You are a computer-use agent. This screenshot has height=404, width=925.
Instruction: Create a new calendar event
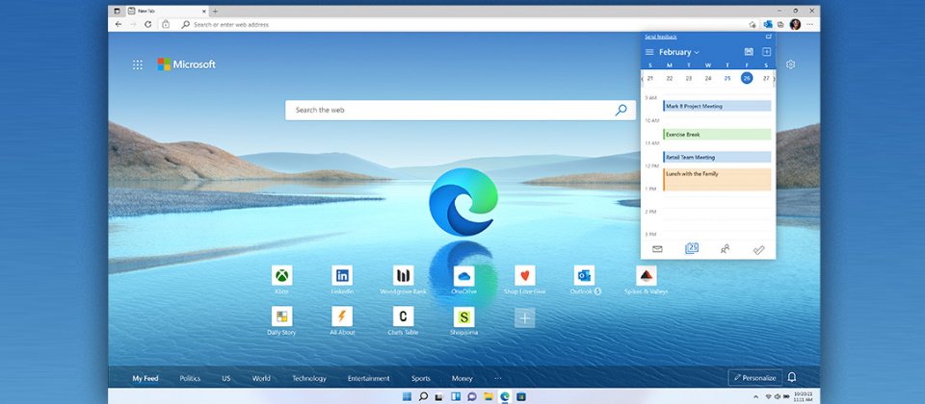766,52
